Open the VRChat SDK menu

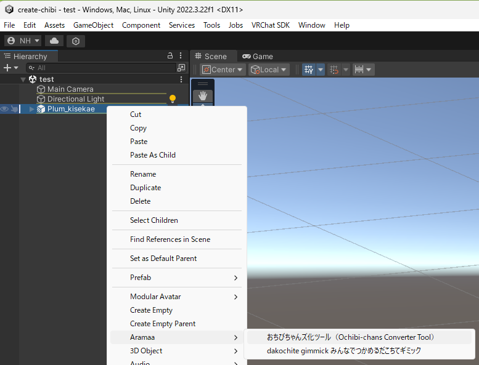271,25
